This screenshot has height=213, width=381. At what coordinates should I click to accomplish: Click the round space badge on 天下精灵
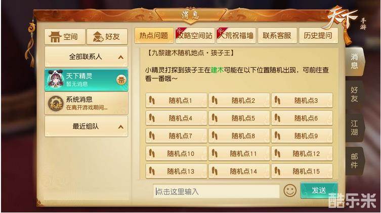[121, 80]
